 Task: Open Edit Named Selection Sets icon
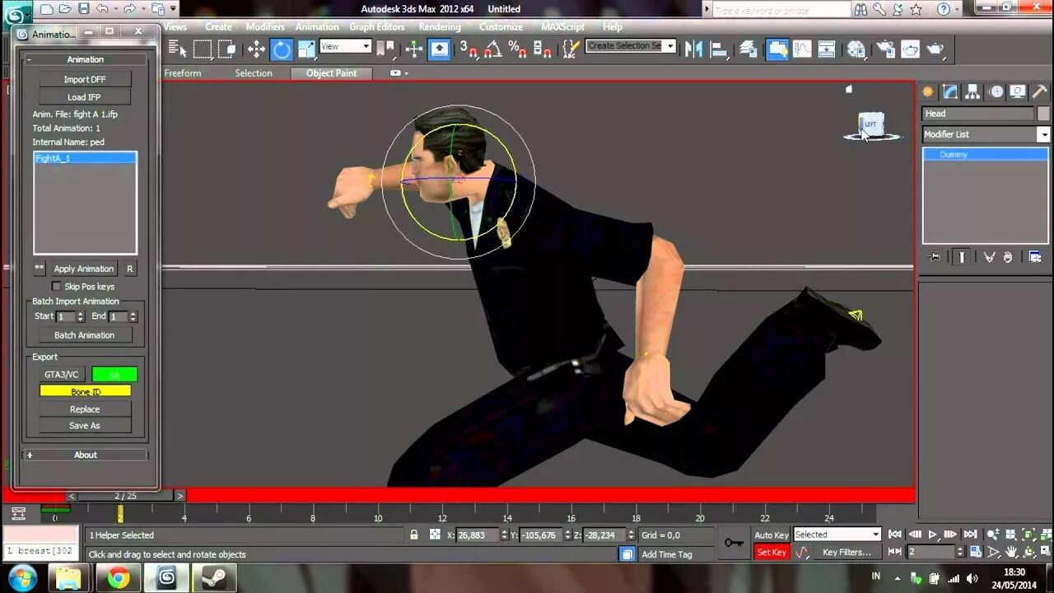click(x=570, y=49)
